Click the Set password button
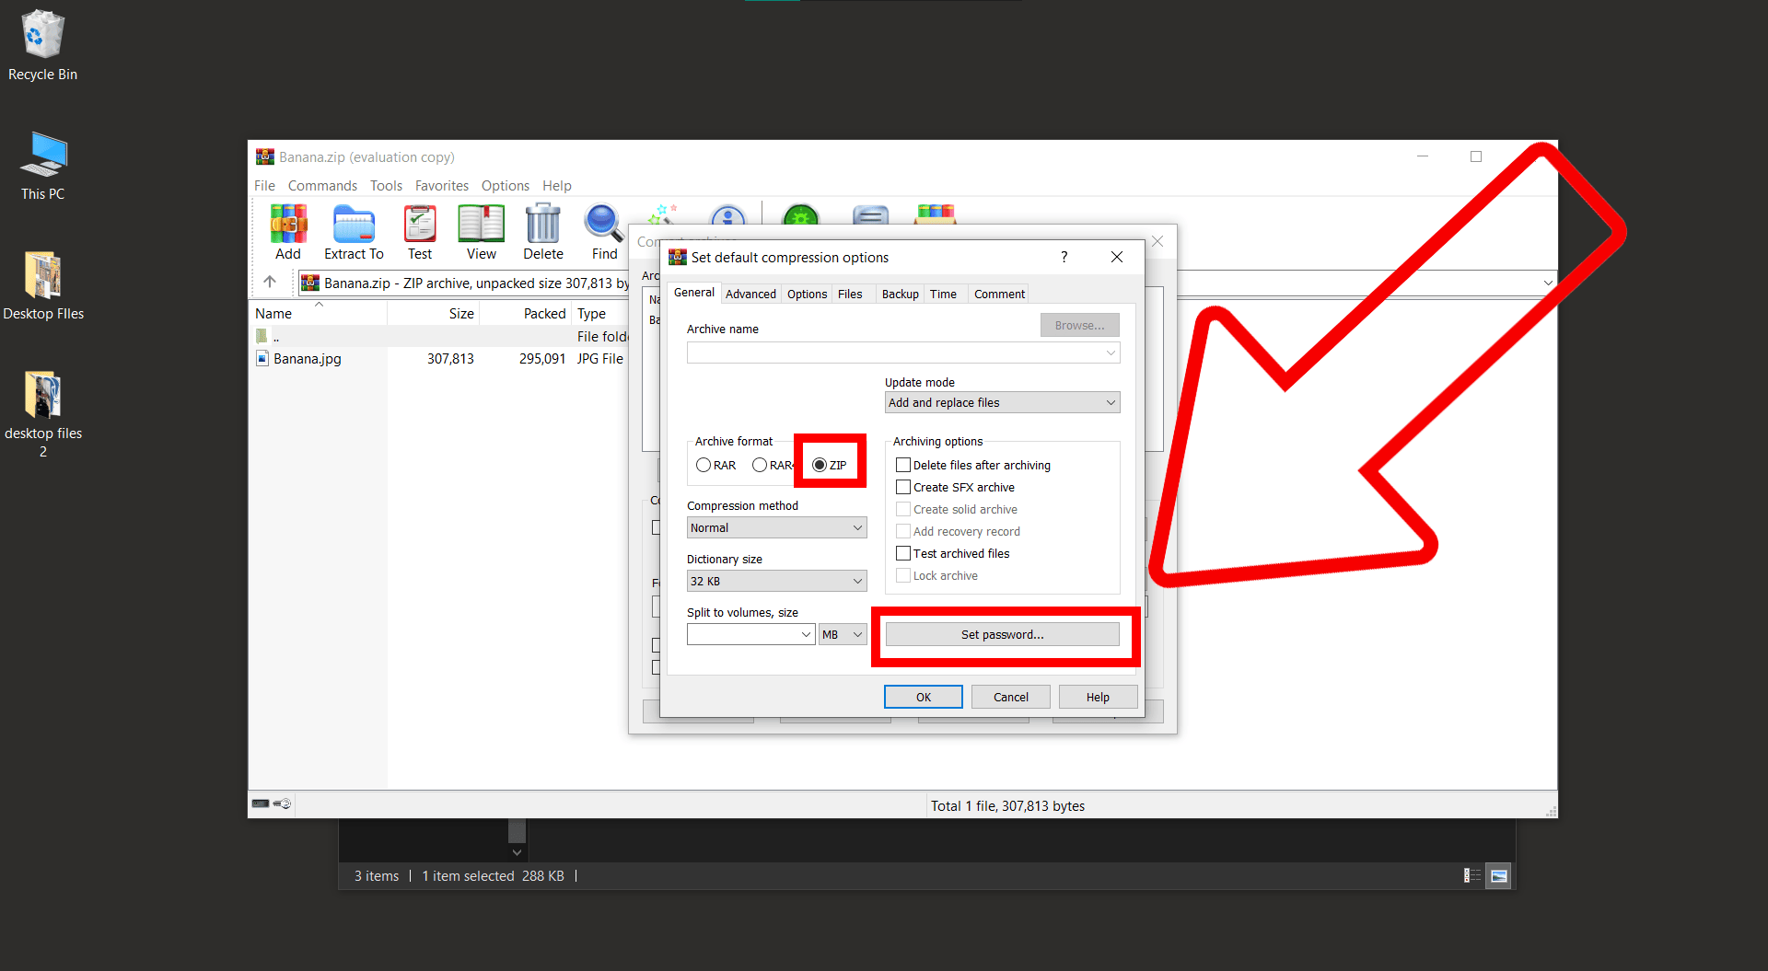The height and width of the screenshot is (971, 1768). click(x=1002, y=634)
